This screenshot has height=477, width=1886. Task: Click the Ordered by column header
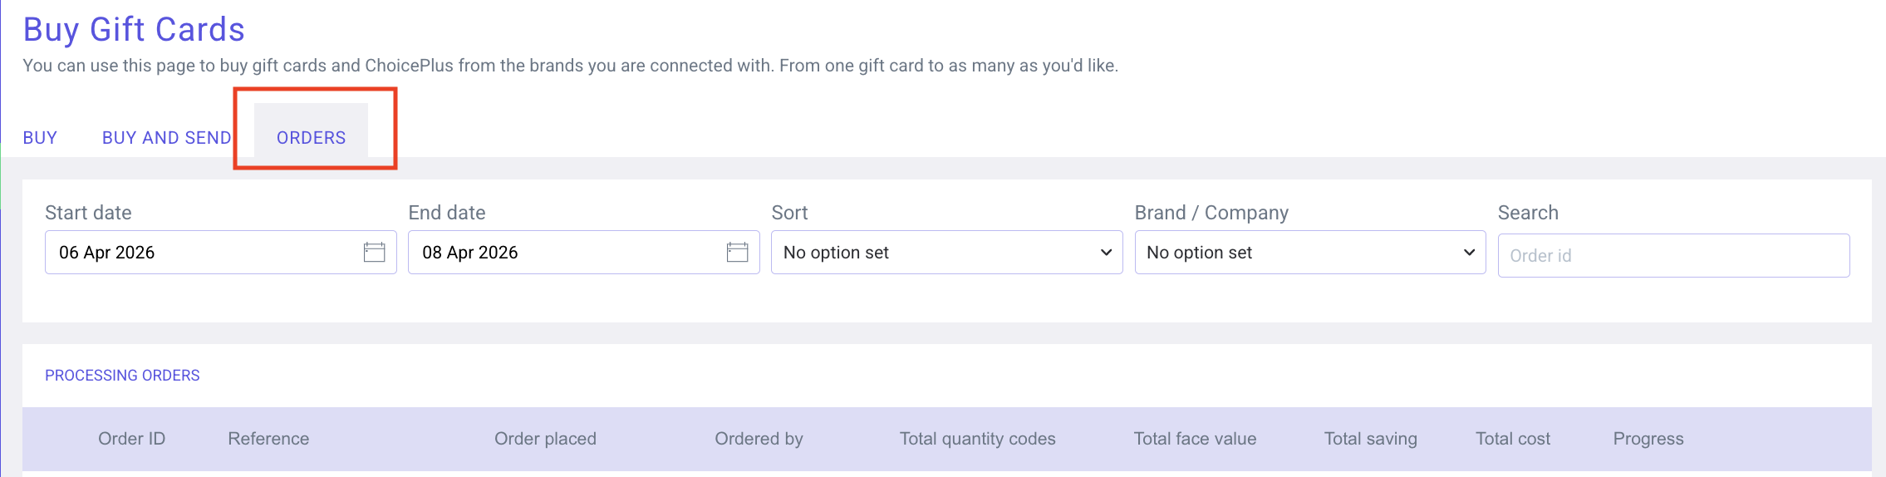tap(759, 439)
